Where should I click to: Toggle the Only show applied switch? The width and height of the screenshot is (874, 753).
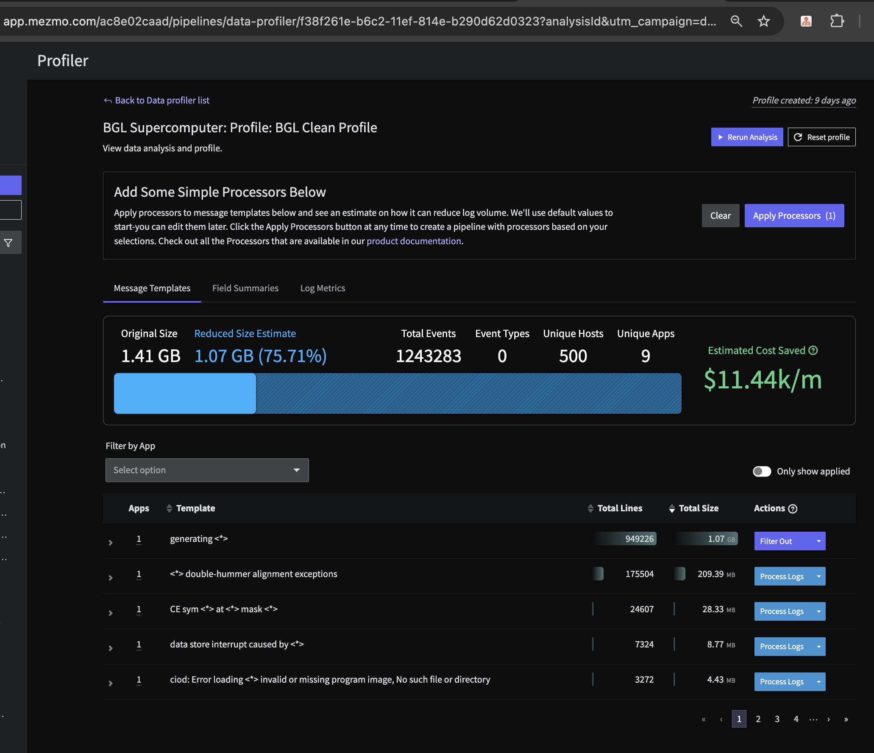[x=762, y=471]
